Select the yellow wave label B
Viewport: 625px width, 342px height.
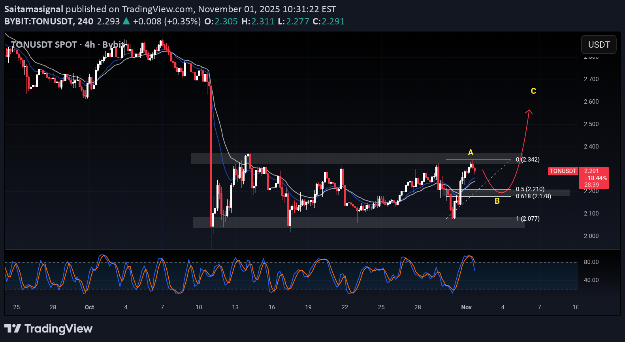click(497, 201)
